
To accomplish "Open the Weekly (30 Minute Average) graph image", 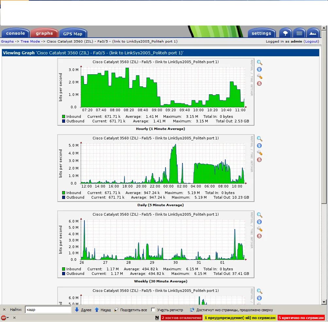I will [x=156, y=244].
